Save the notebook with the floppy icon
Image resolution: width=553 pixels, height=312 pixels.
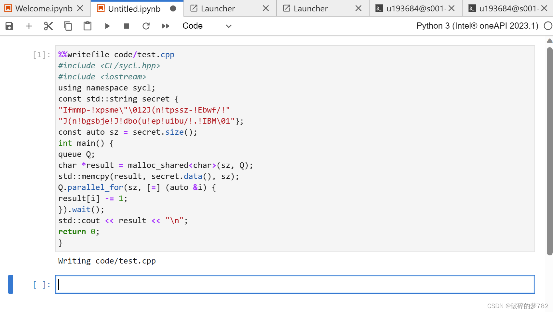pyautogui.click(x=9, y=26)
